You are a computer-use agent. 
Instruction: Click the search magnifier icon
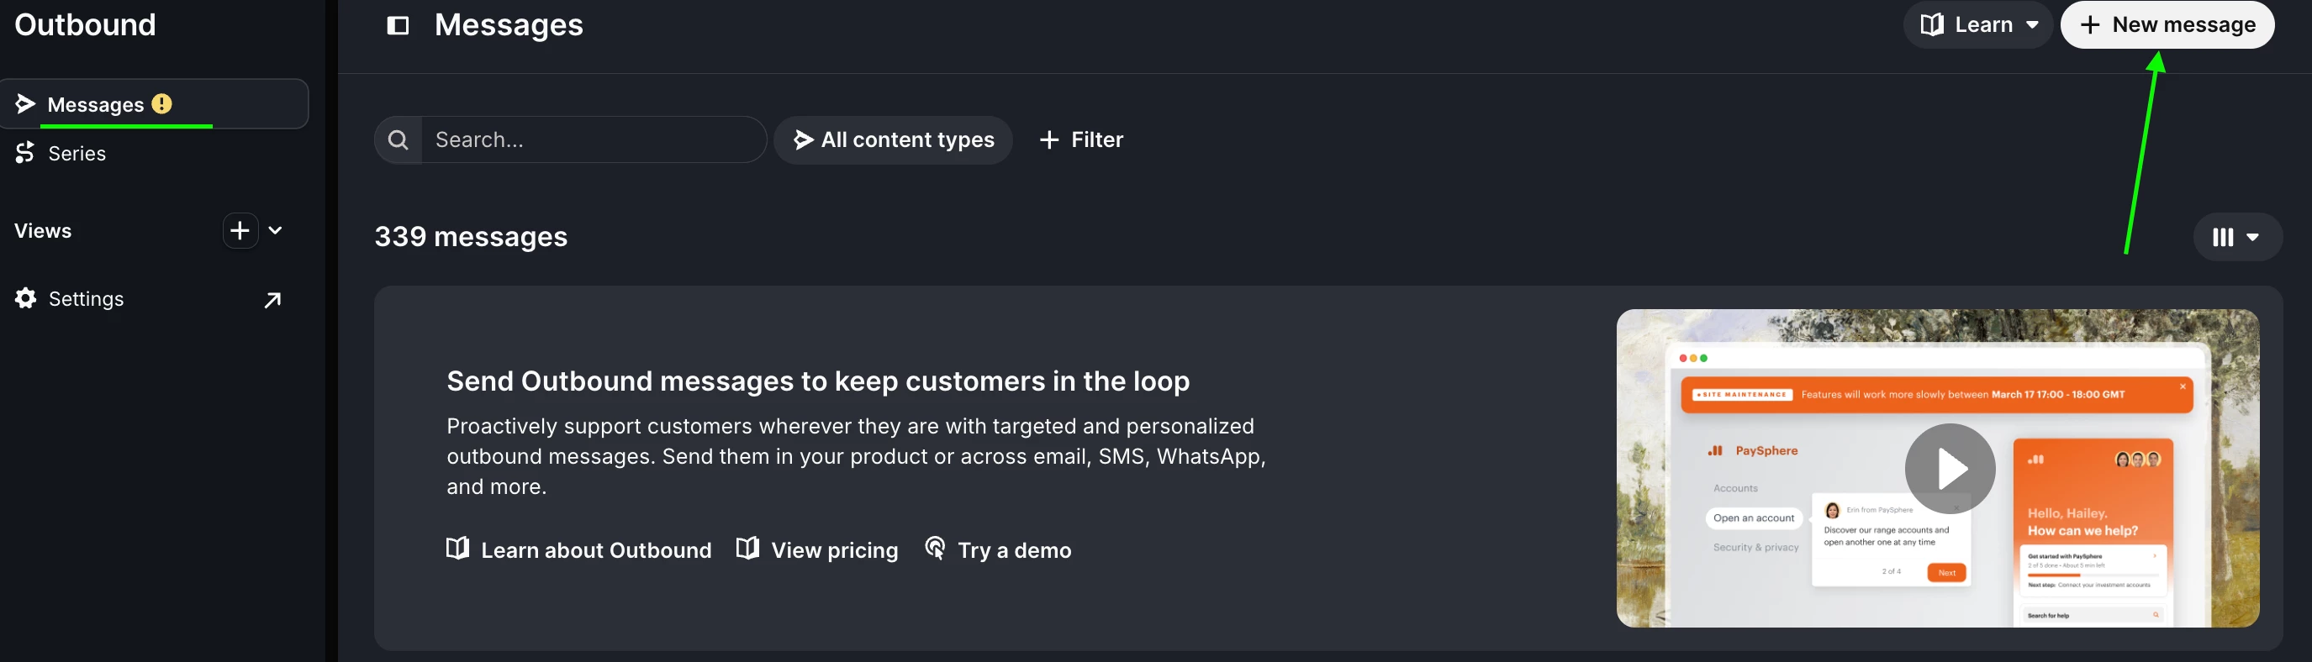point(399,140)
